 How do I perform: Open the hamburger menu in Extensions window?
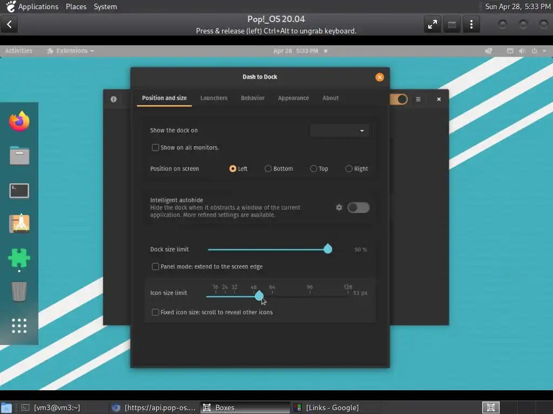419,99
